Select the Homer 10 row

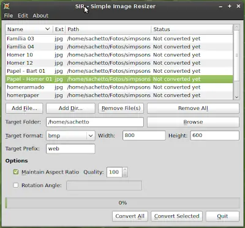pyautogui.click(x=119, y=55)
